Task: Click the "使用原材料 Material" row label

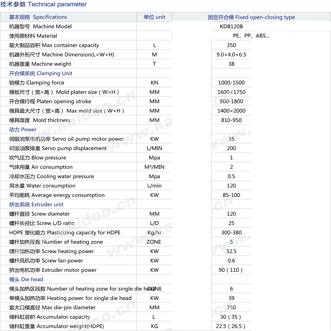Action: (x=33, y=36)
